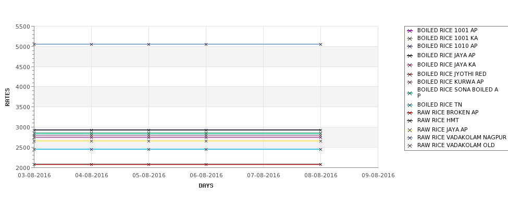Click the BOILED RICE 1010 AP legend label
Screen dimensions: 508x223
447,46
